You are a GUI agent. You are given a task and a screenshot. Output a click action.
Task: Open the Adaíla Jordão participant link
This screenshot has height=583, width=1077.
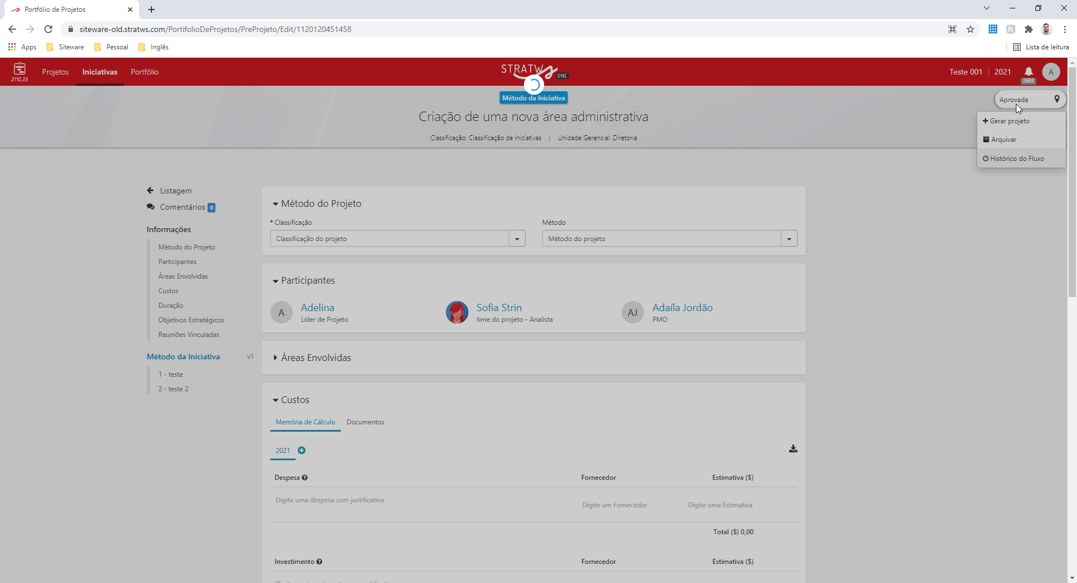tap(683, 308)
